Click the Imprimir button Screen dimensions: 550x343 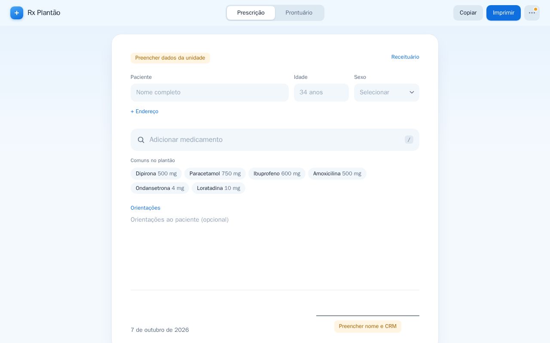[x=504, y=13]
